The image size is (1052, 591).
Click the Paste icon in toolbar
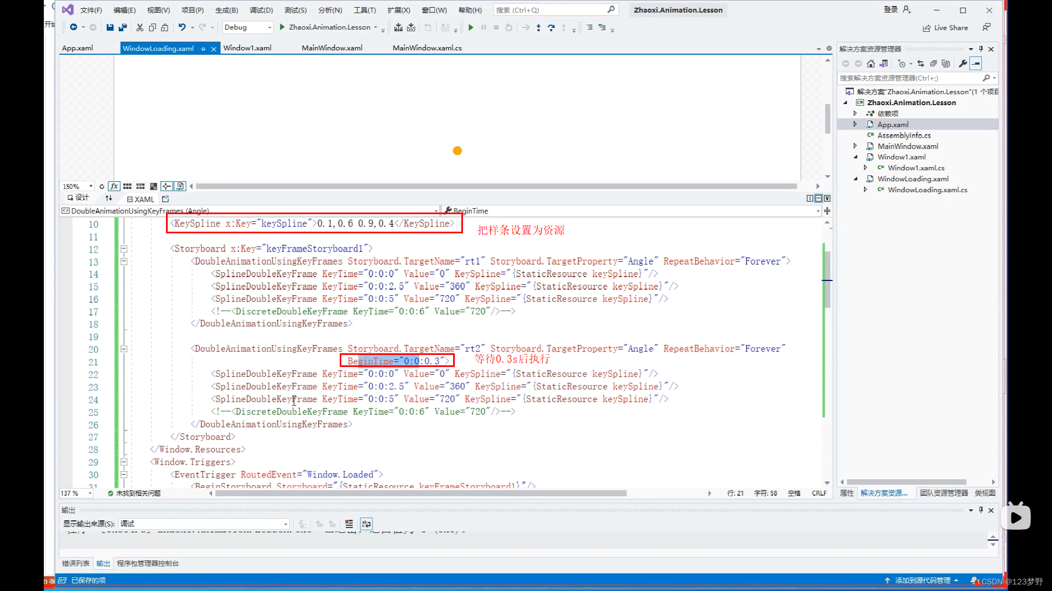[164, 27]
